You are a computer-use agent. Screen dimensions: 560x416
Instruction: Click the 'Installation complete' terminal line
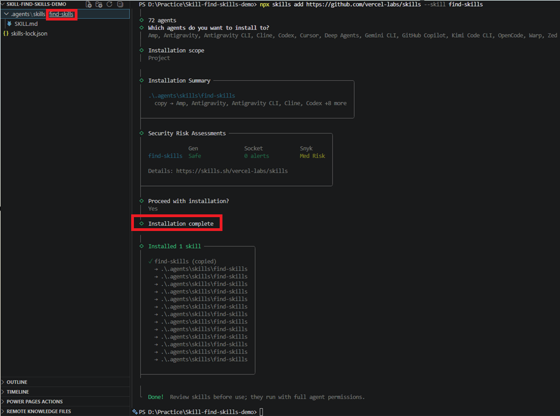click(x=181, y=223)
